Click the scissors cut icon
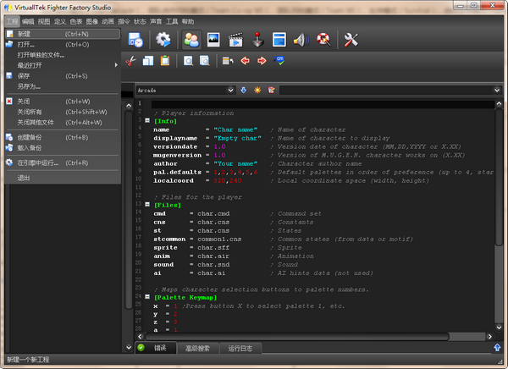This screenshot has height=369, width=508. click(130, 60)
